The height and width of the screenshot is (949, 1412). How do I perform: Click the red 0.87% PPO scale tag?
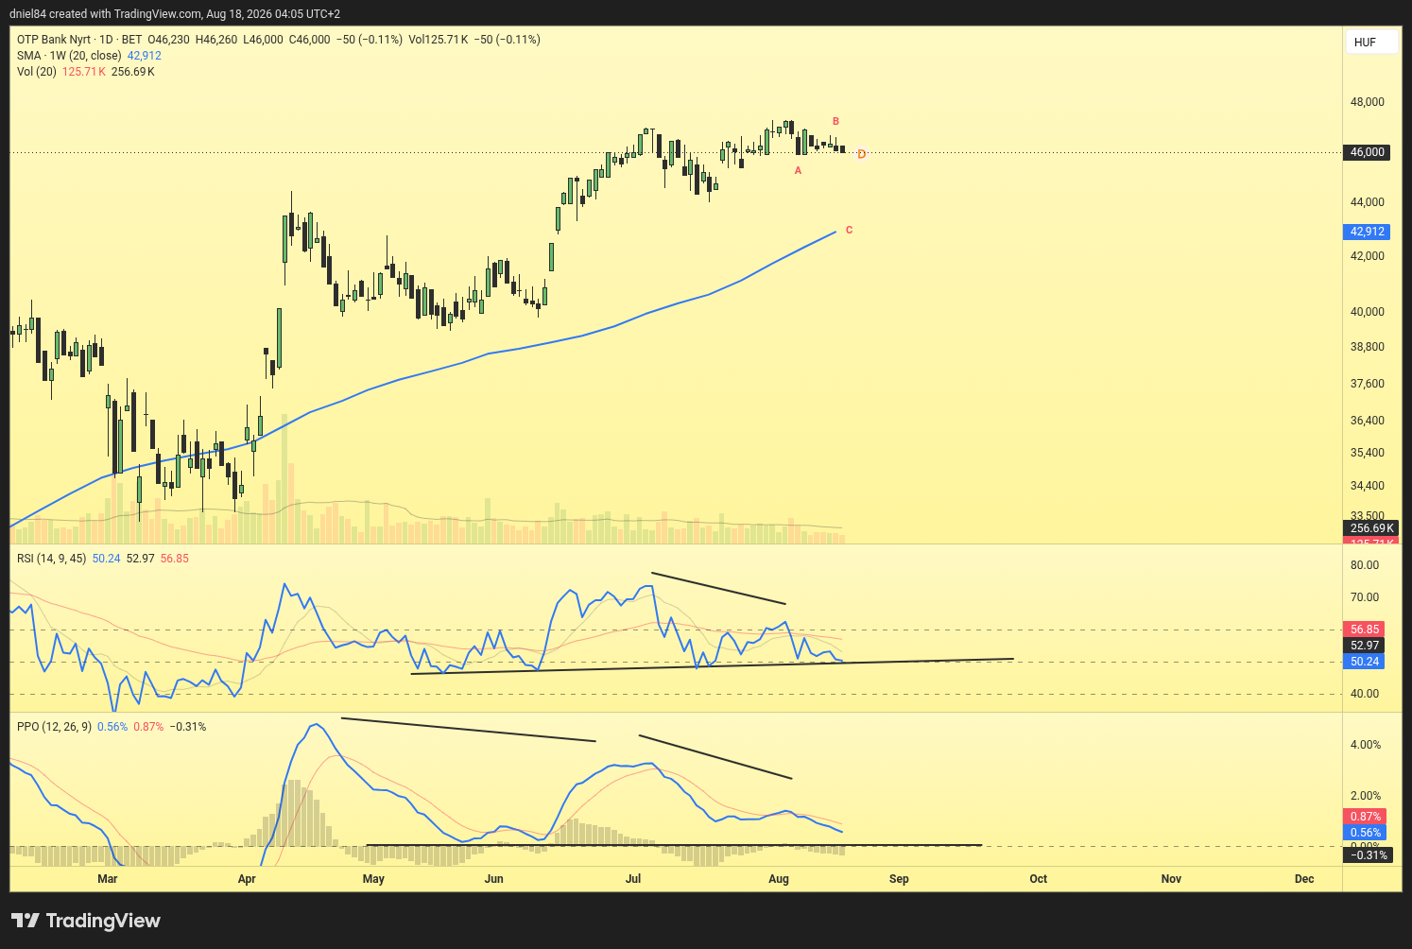click(x=1365, y=817)
